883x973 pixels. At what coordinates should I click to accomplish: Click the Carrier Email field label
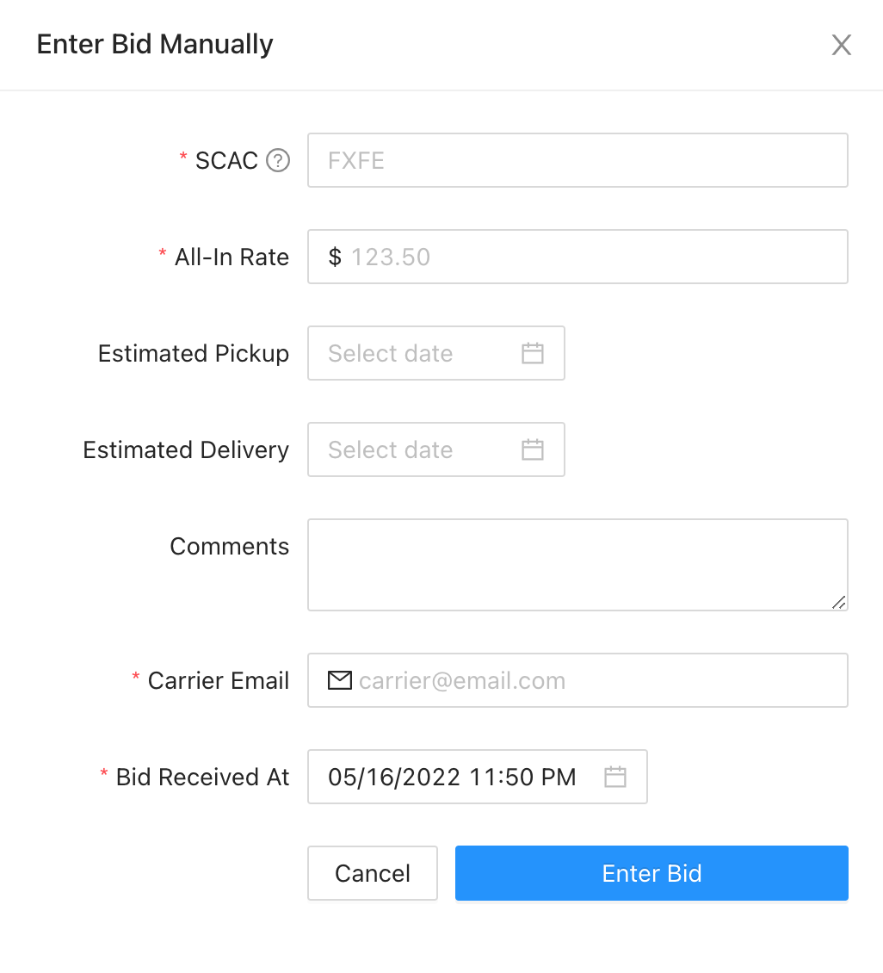coord(218,681)
